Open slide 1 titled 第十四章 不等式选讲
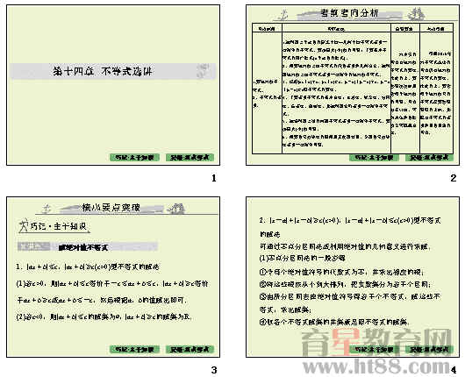The width and height of the screenshot is (465, 377). pyautogui.click(x=113, y=85)
